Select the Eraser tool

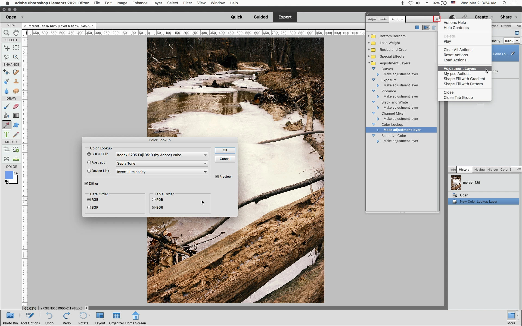[x=16, y=106]
